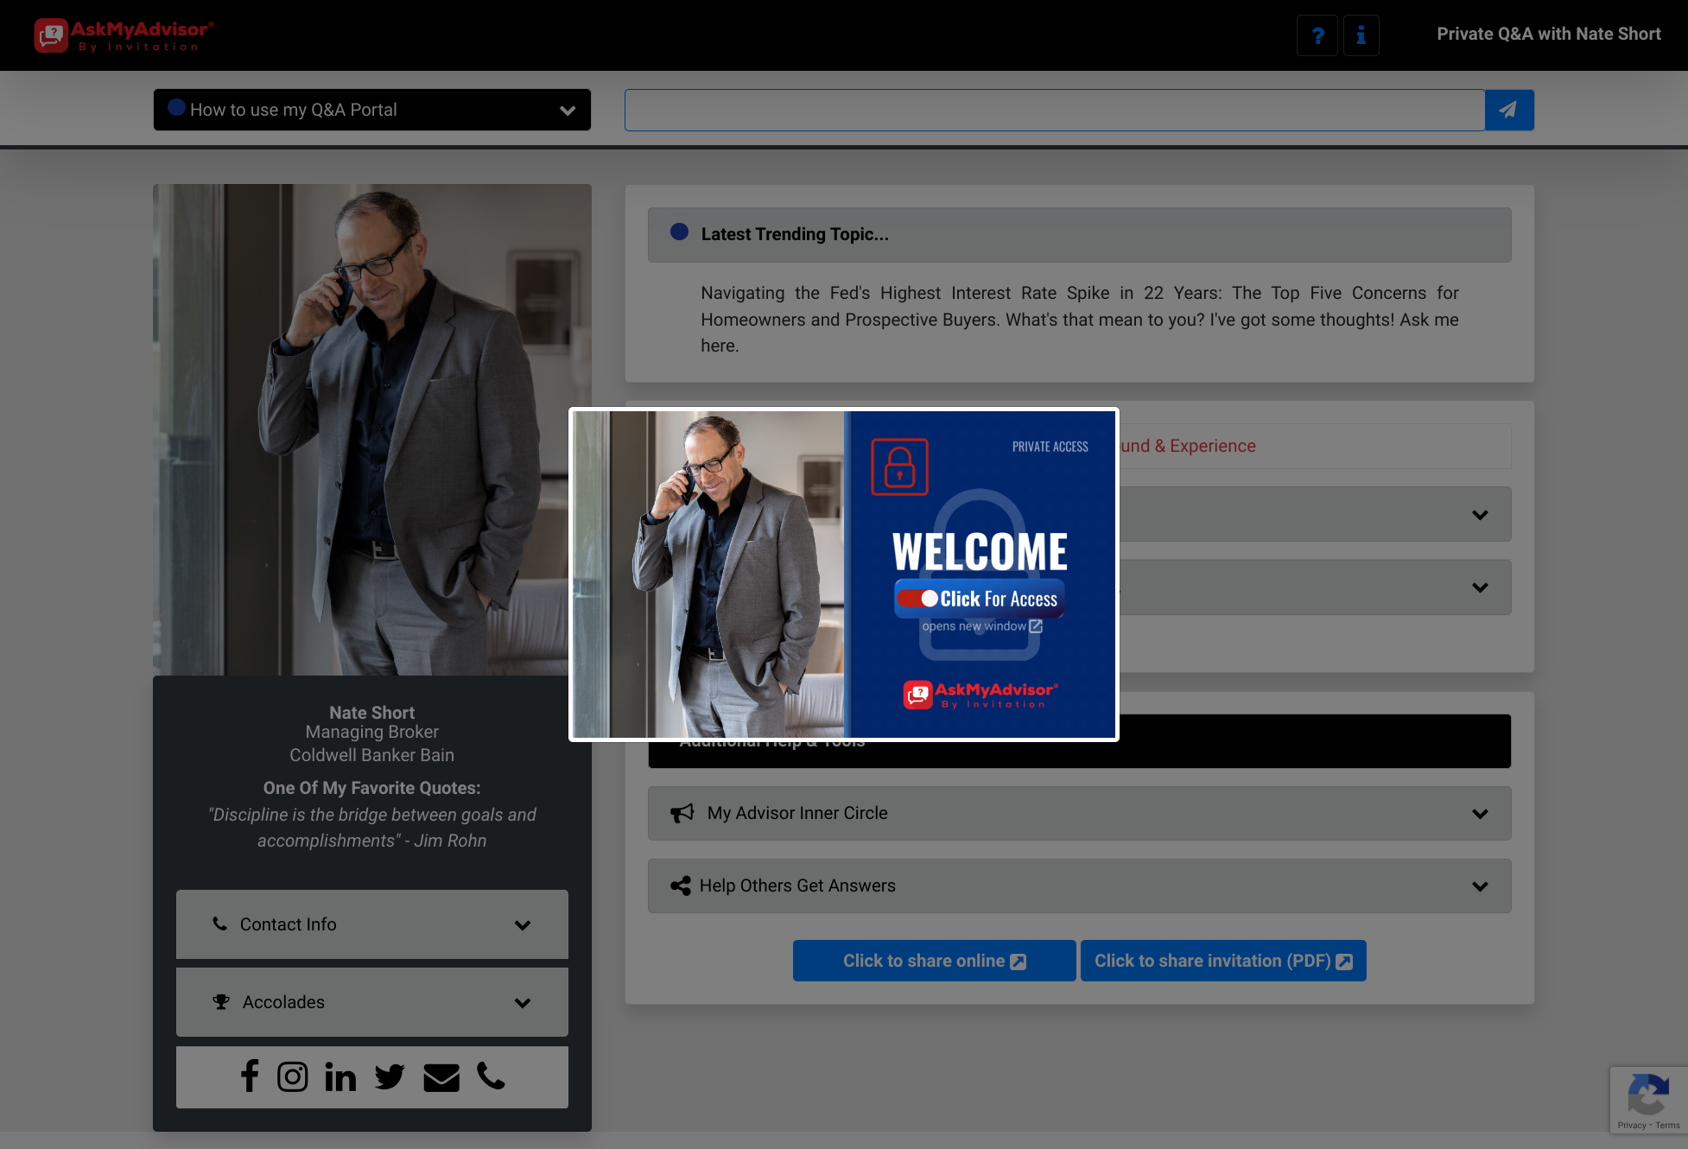1688x1149 pixels.
Task: Open the Twitter bird icon
Action: click(390, 1076)
